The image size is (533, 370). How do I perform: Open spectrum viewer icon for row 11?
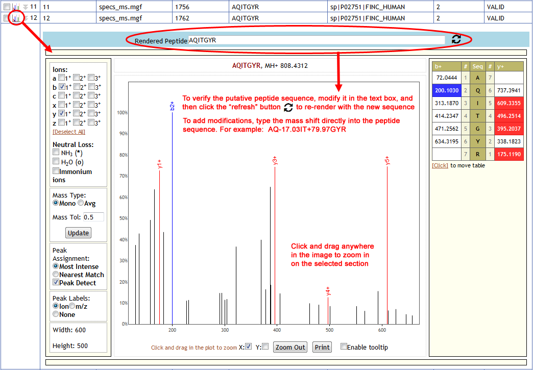(x=16, y=7)
